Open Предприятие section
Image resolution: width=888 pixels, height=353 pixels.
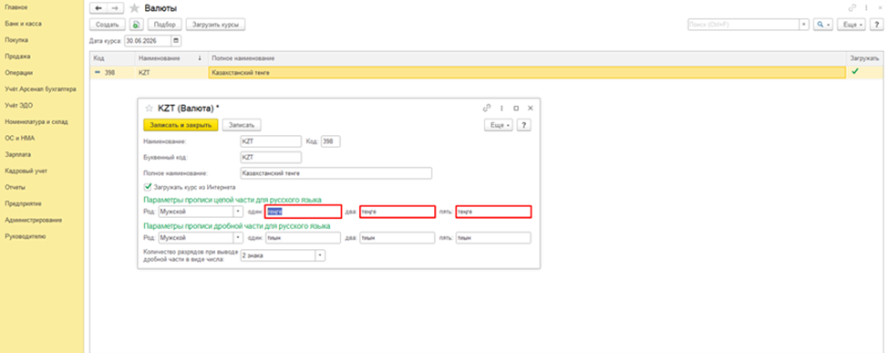pyautogui.click(x=23, y=203)
